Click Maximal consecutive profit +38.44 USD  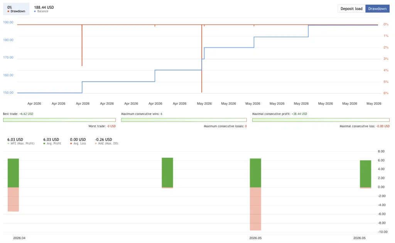point(280,114)
